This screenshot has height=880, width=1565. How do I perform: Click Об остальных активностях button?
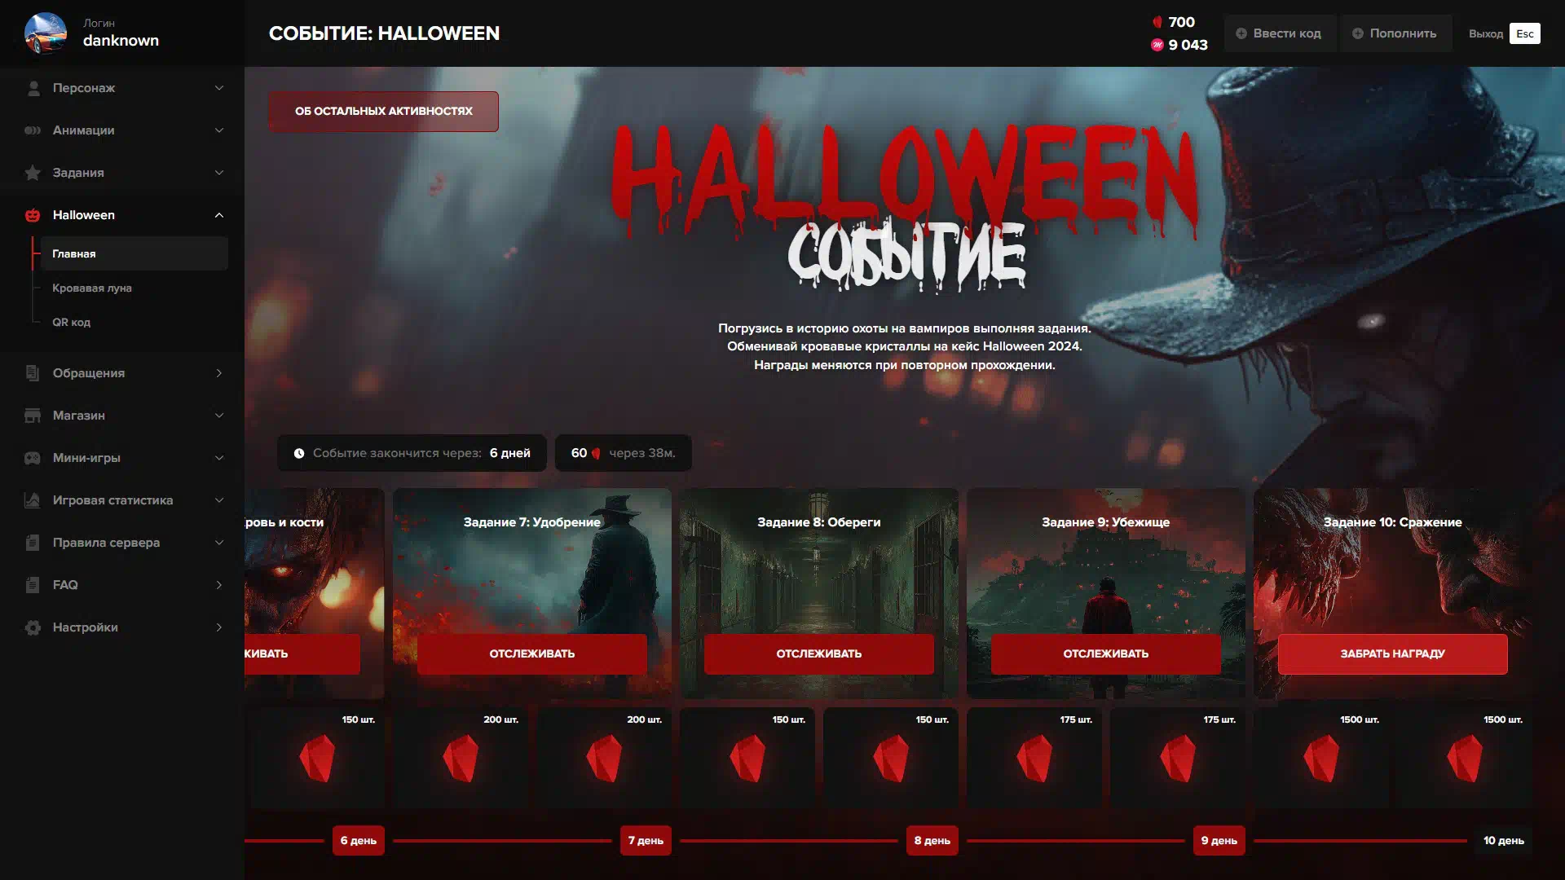[x=384, y=111]
